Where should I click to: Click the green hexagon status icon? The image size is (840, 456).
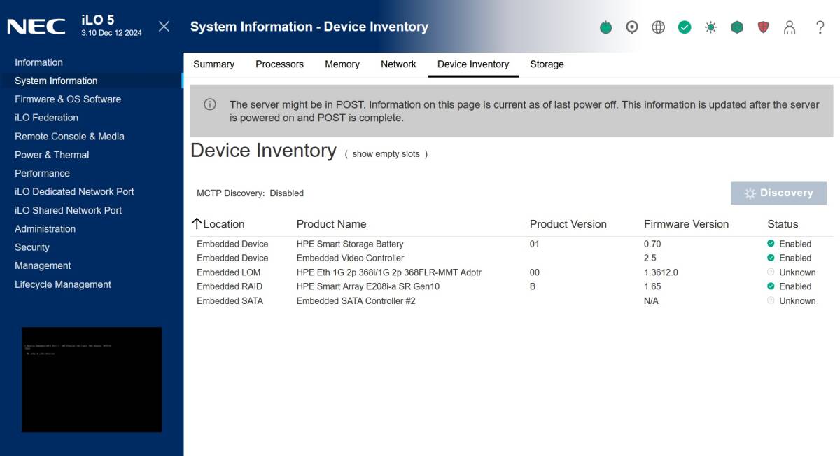pos(737,27)
